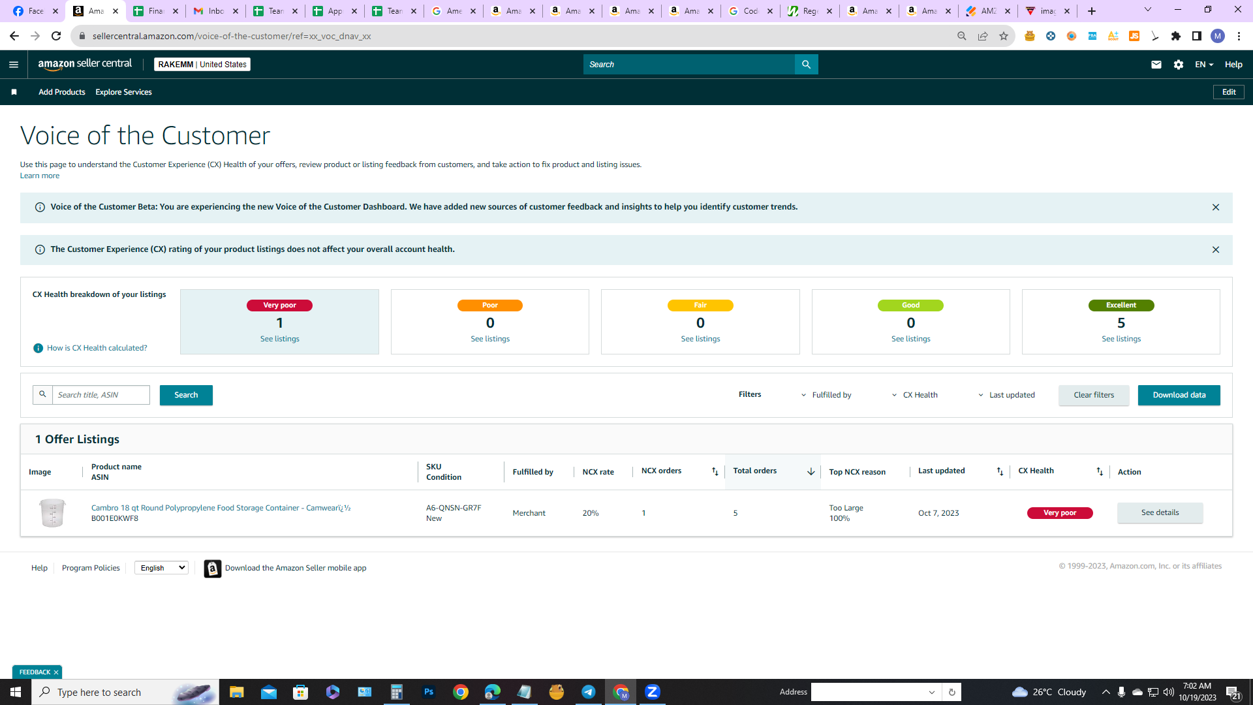Open the browser zoom magnifier icon

tap(962, 37)
